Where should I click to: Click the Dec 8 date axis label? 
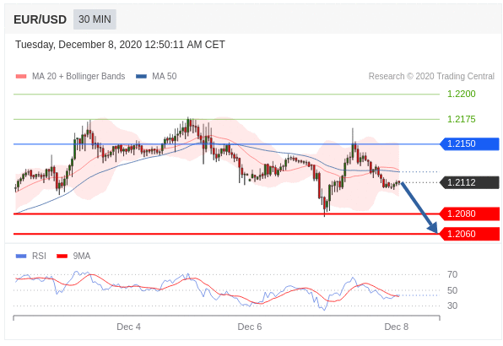click(x=397, y=327)
